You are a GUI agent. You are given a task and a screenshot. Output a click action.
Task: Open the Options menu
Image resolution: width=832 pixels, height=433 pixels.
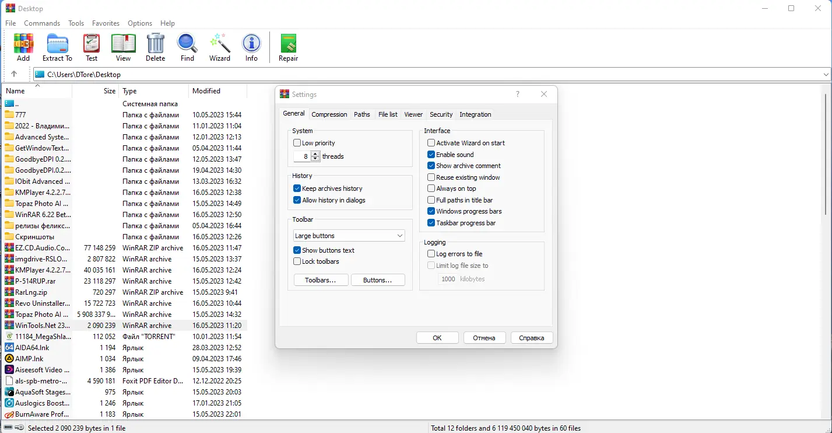click(140, 23)
